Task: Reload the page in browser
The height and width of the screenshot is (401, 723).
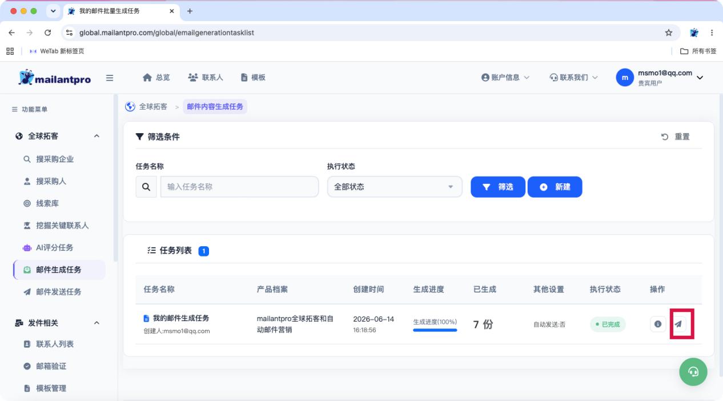Action: (x=47, y=33)
